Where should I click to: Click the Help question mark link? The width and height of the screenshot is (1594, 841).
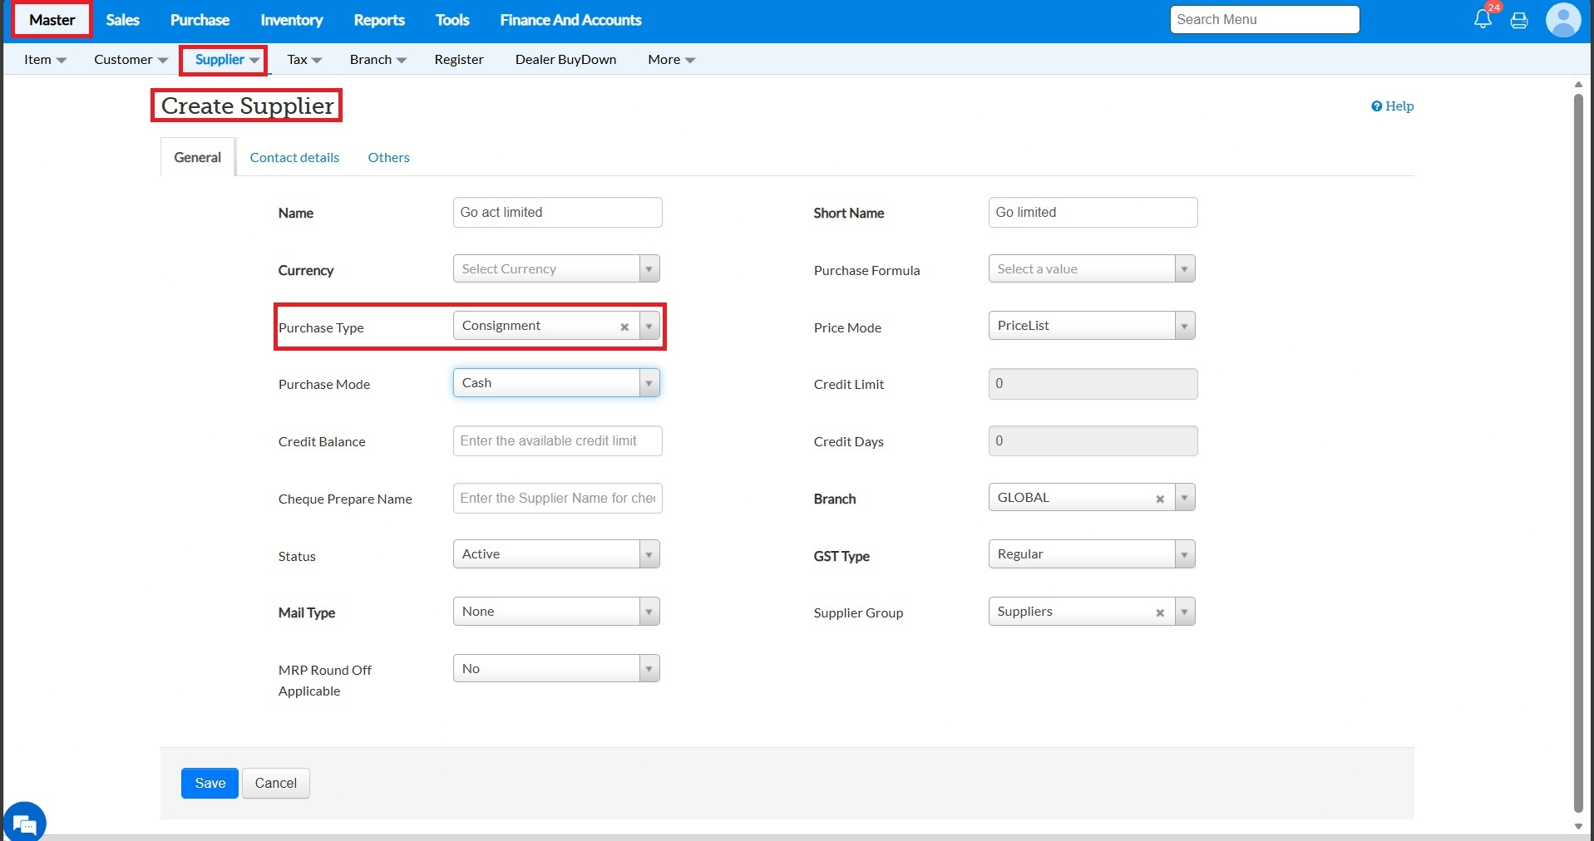click(1392, 106)
